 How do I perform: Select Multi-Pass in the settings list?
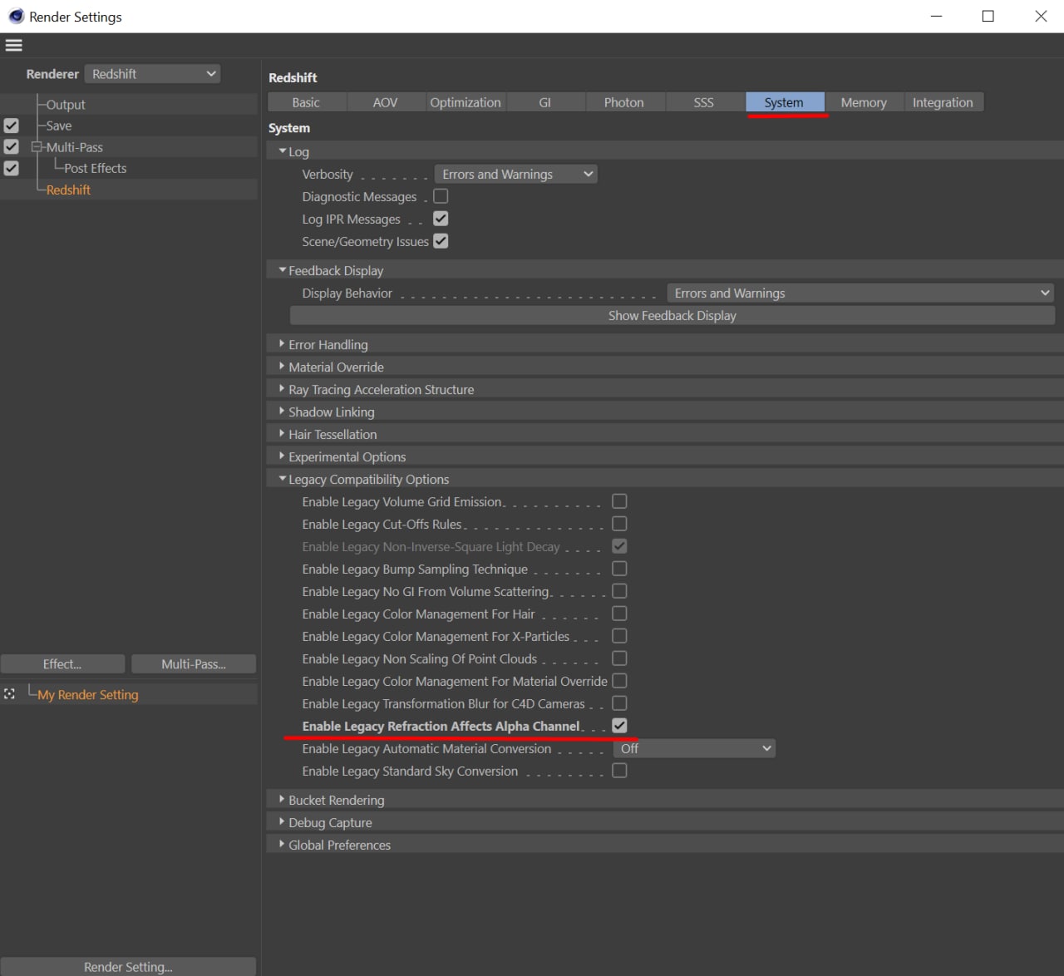(75, 147)
